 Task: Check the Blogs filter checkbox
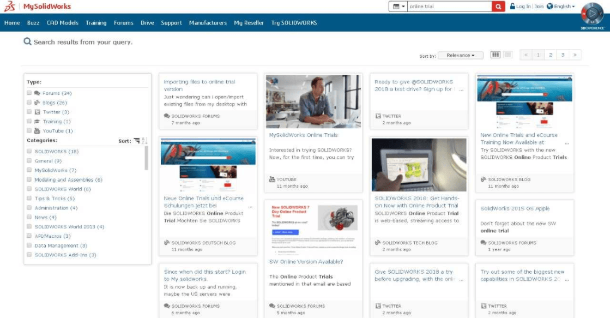[29, 103]
